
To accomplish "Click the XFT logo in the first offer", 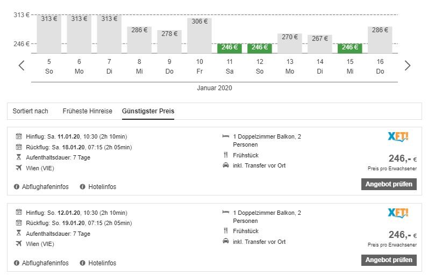I will (398, 137).
